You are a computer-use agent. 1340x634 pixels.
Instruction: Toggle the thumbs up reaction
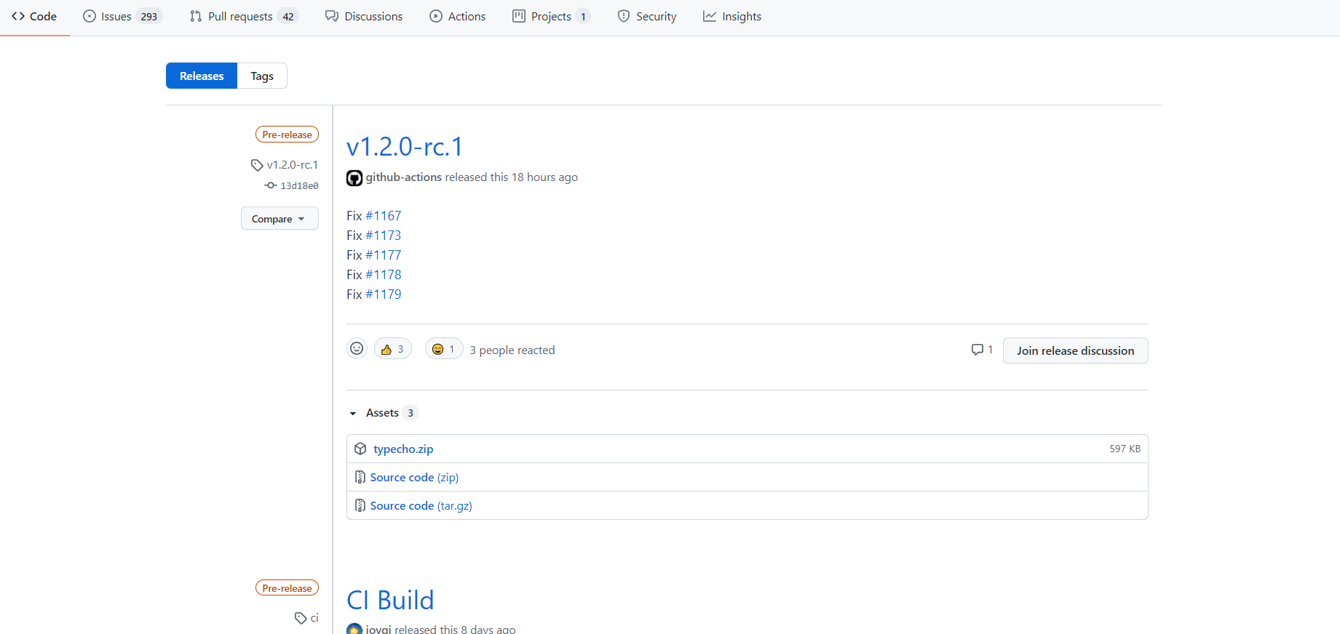(x=393, y=350)
